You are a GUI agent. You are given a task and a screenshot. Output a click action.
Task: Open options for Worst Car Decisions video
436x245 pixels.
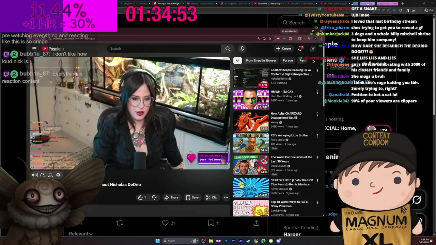(x=317, y=158)
